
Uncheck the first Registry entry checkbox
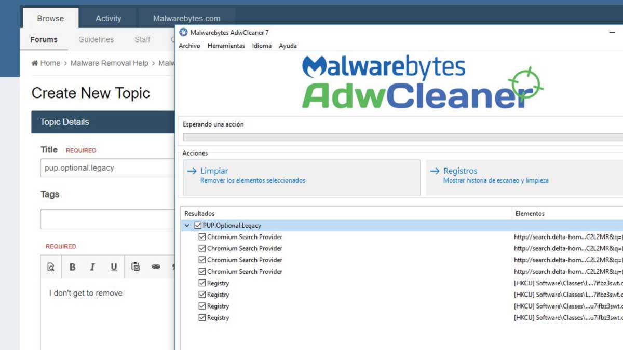point(202,283)
